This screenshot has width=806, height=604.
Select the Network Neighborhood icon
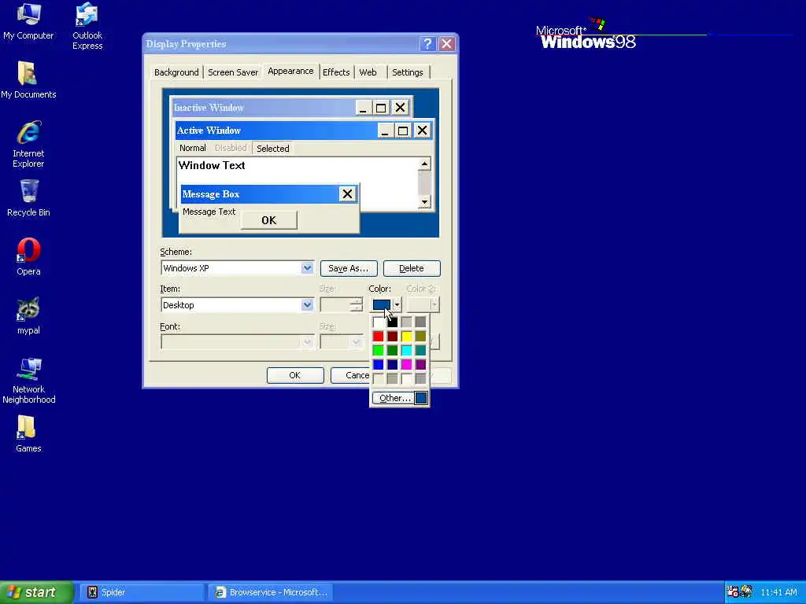[28, 381]
